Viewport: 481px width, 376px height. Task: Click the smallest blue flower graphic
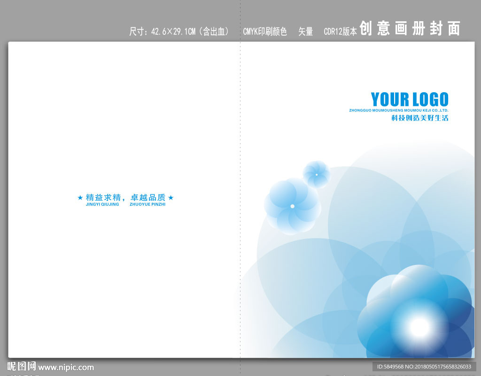pos(317,175)
